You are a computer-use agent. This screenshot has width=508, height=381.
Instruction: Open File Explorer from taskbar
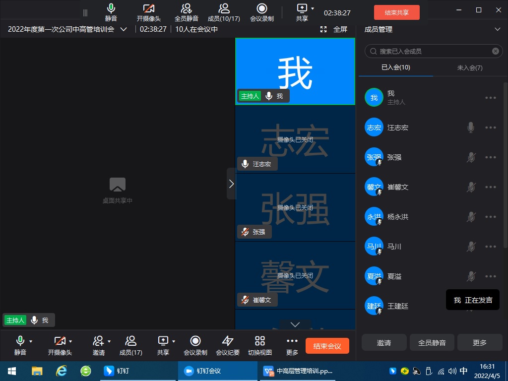click(37, 371)
